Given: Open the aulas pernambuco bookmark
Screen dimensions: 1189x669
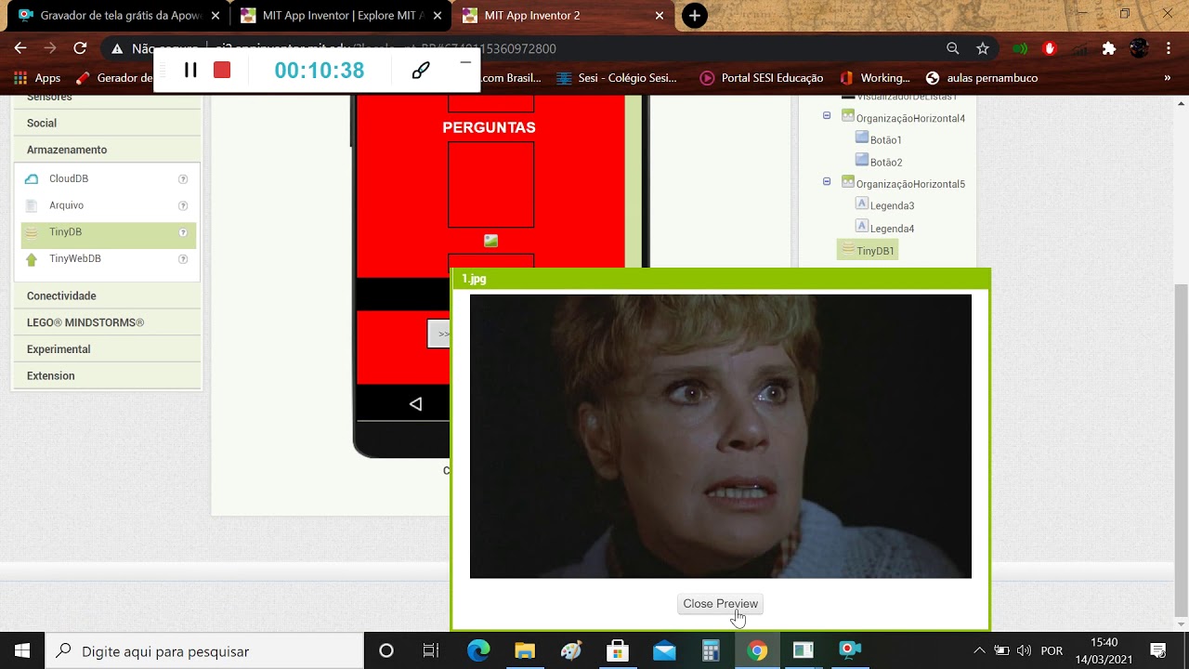Looking at the screenshot, I should [x=982, y=78].
